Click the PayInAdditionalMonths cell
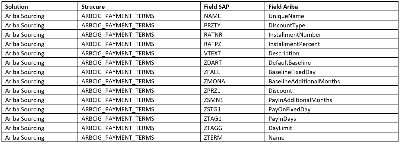The width and height of the screenshot is (400, 143). point(332,100)
